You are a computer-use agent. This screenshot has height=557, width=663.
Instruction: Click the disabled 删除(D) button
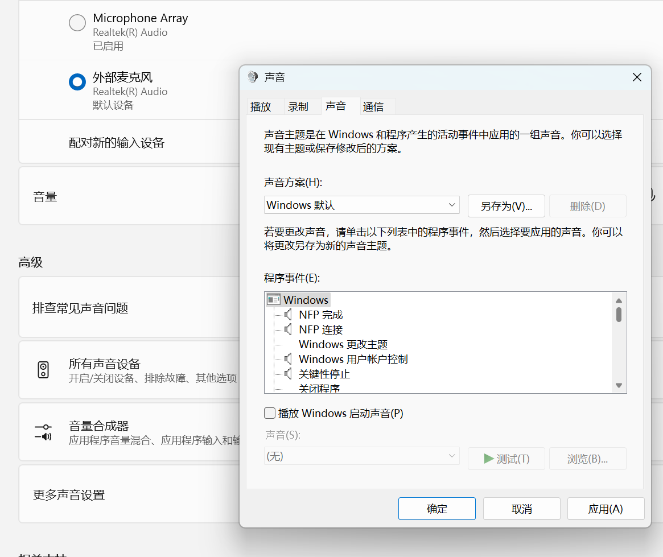pyautogui.click(x=587, y=206)
